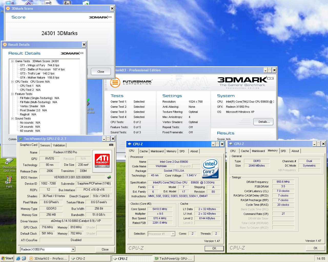This screenshot has width=328, height=262.
Task: Click the inactive CPU-Z taskbar button
Action: pos(90,258)
